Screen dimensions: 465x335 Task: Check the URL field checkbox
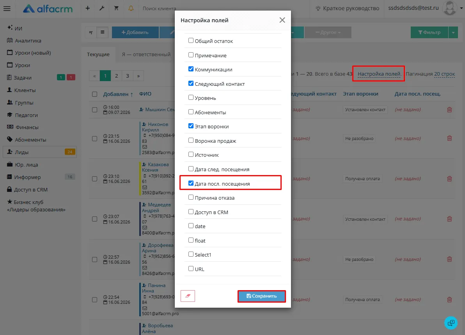191,269
